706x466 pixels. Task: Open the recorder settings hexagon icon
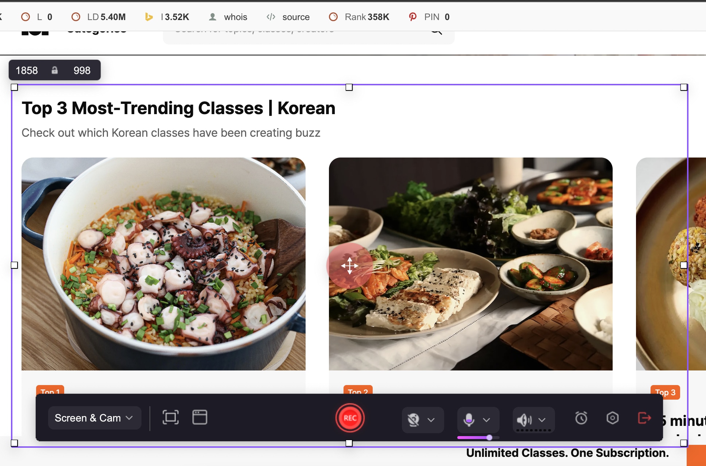tap(613, 418)
